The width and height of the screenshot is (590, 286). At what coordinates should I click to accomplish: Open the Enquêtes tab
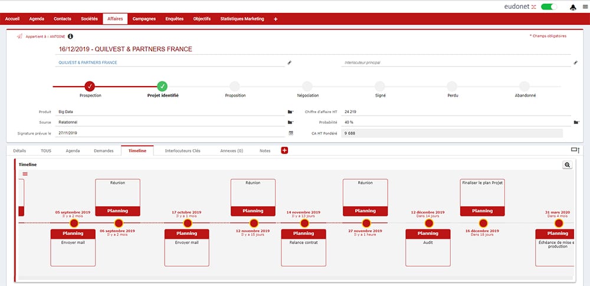[x=175, y=19]
